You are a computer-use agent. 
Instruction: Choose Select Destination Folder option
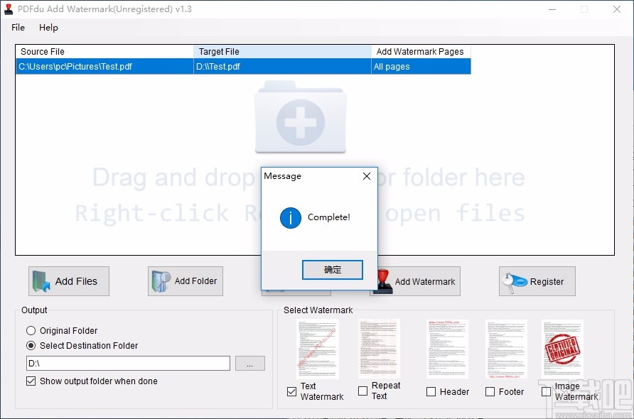click(31, 346)
